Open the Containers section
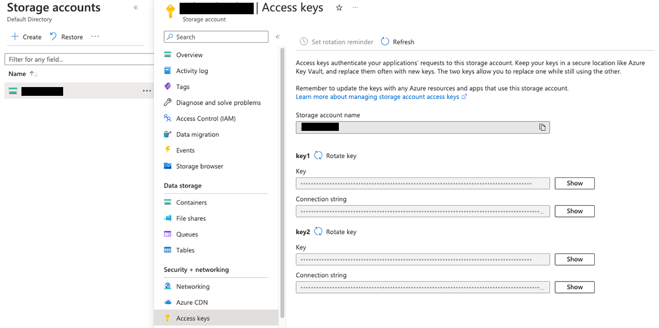 [192, 202]
